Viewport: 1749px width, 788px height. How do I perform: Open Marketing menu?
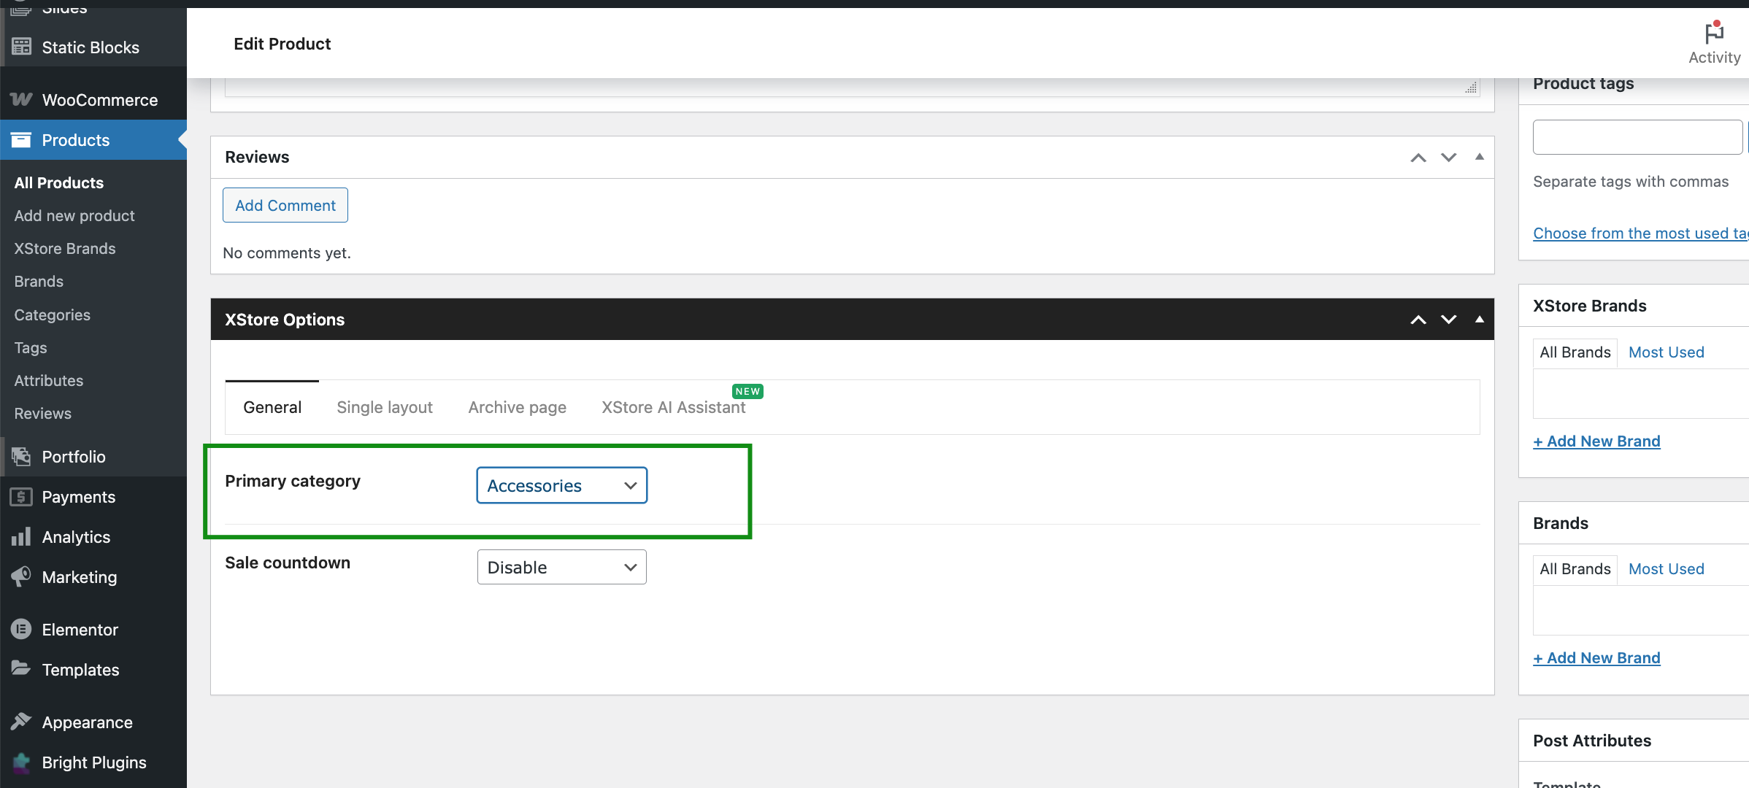coord(93,577)
